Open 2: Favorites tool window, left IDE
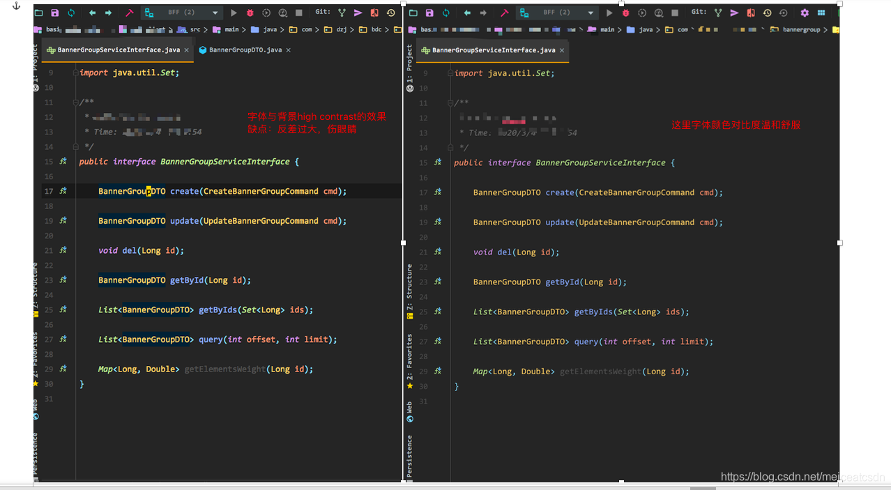 tap(36, 358)
